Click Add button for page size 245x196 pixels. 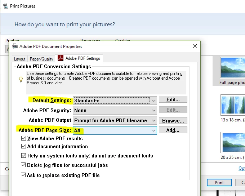[x=173, y=130]
